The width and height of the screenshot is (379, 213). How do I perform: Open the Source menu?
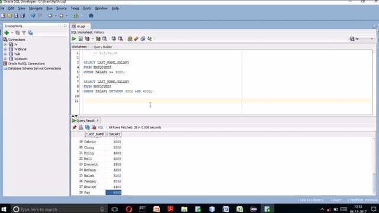[x=62, y=8]
